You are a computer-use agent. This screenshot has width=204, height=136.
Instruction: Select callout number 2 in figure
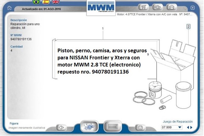(188, 26)
